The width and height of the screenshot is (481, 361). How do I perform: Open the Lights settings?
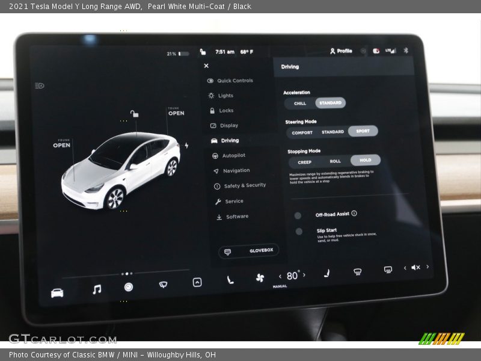[221, 96]
